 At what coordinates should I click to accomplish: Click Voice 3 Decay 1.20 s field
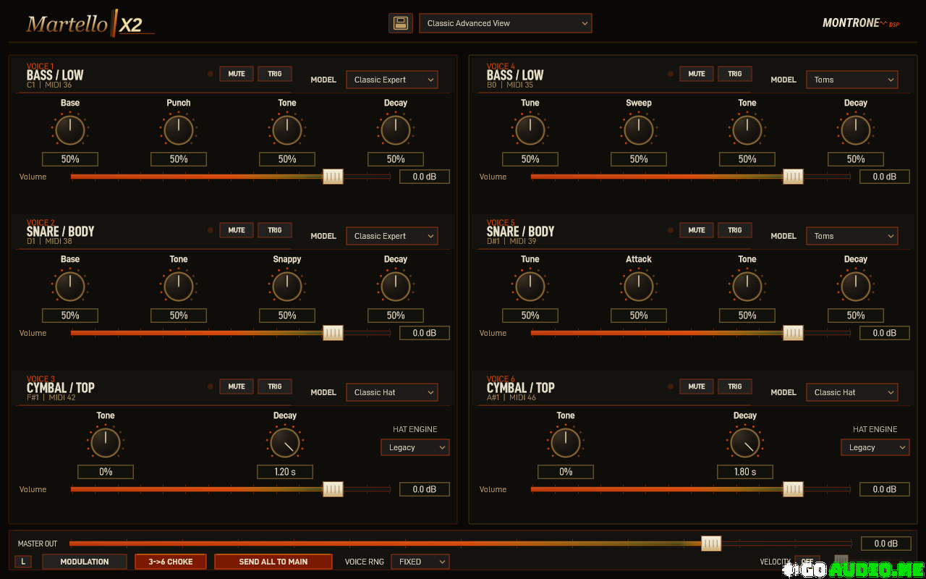click(285, 472)
